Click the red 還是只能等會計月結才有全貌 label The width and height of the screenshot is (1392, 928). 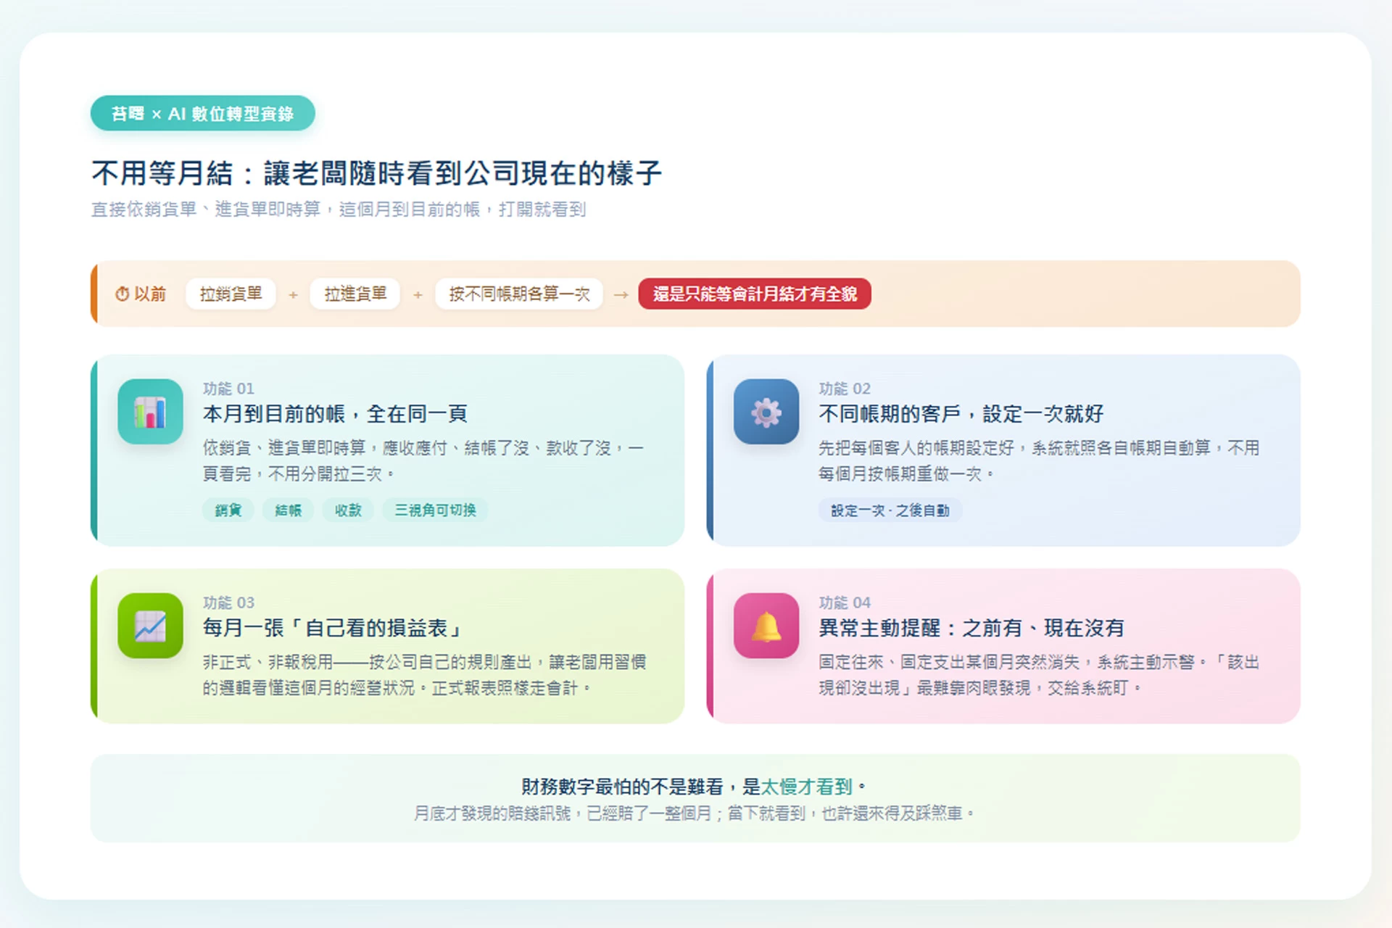pyautogui.click(x=755, y=294)
